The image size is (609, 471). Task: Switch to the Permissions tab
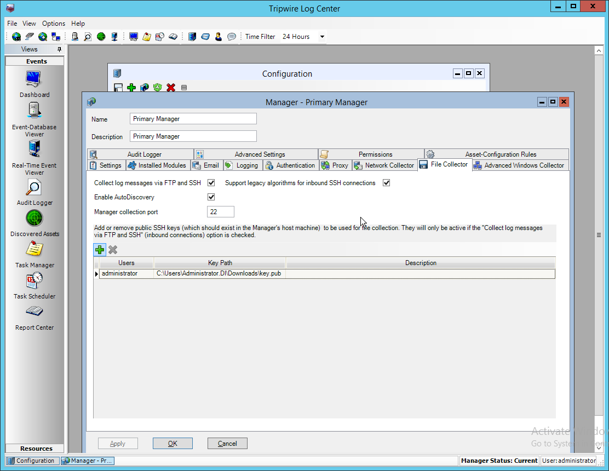click(x=371, y=154)
